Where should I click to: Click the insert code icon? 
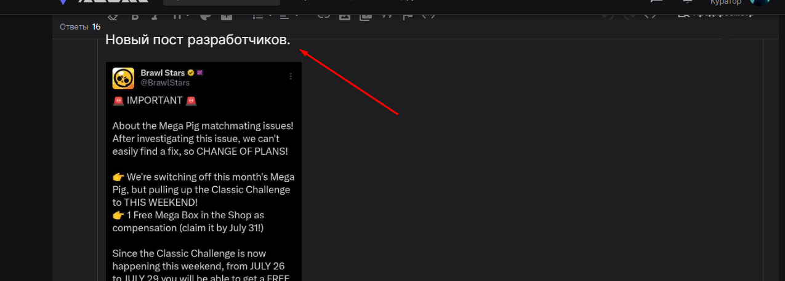pos(429,15)
